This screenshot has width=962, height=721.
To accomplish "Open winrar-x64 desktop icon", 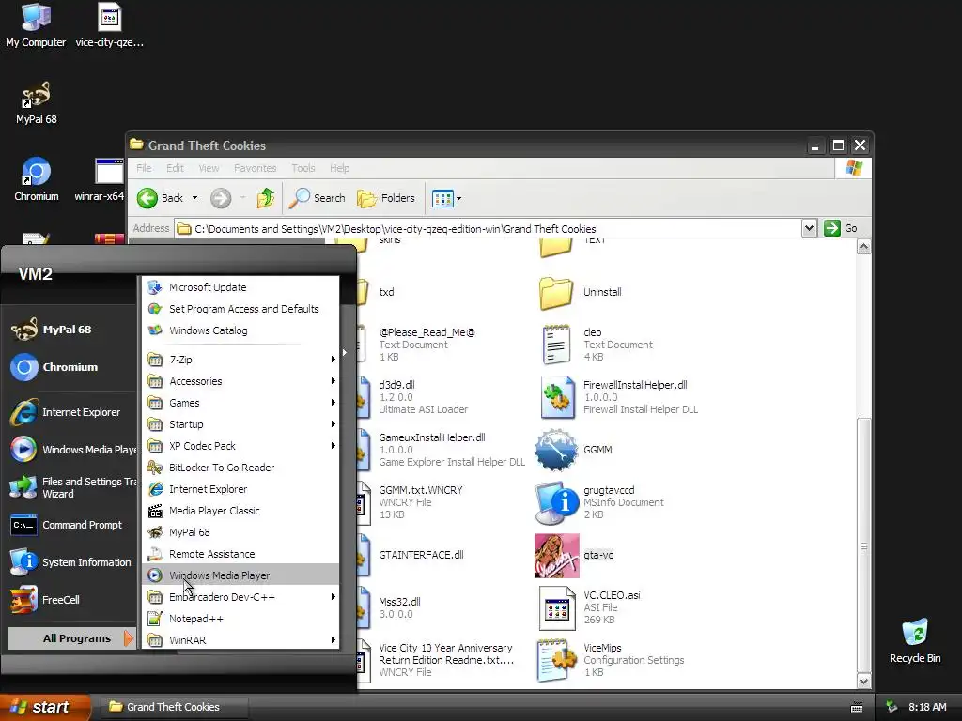I will pyautogui.click(x=100, y=179).
